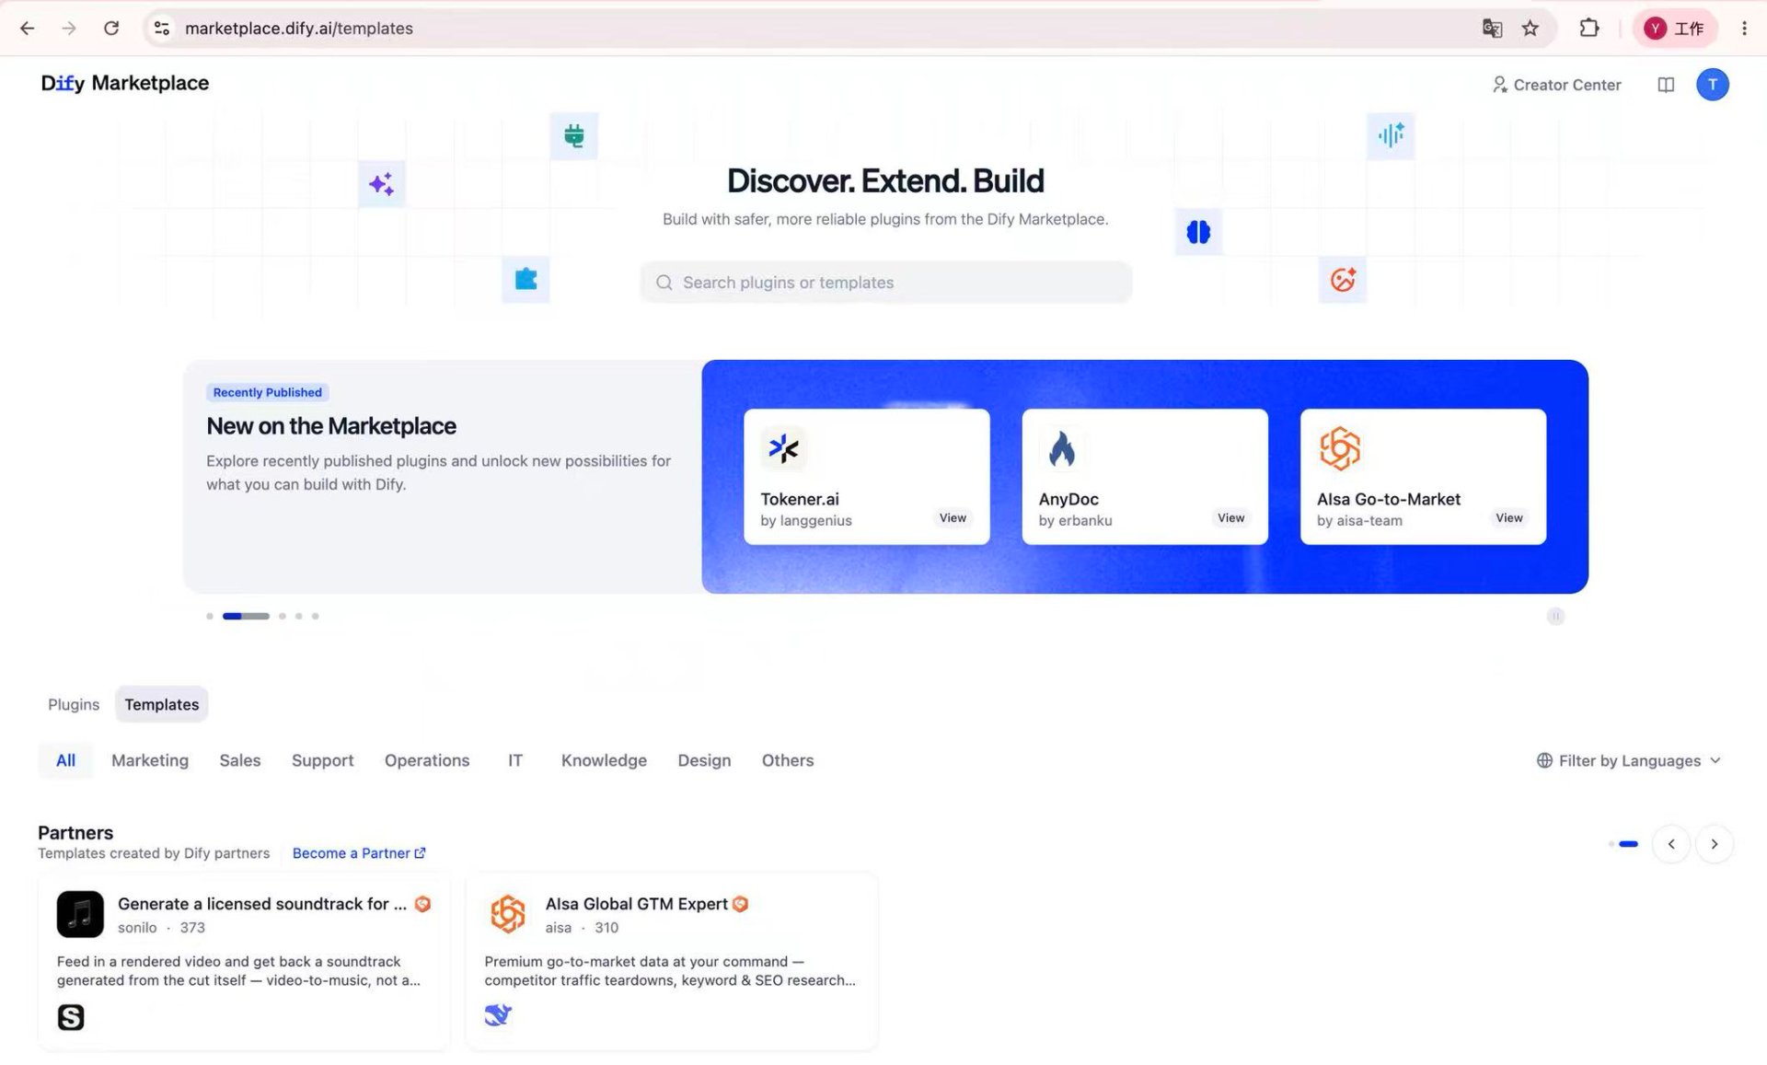Screen dimensions: 1767x1065
Task: Click the Tokener.ai plugin logo
Action: [783, 449]
